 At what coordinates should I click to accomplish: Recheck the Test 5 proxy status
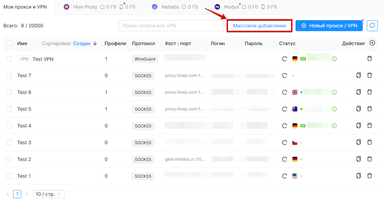coord(284,109)
